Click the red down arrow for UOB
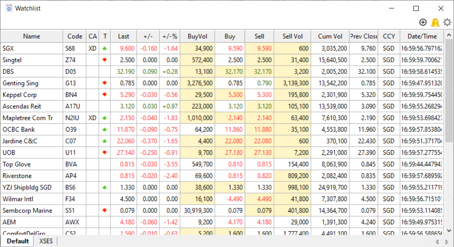The image size is (454, 247). pos(105,153)
